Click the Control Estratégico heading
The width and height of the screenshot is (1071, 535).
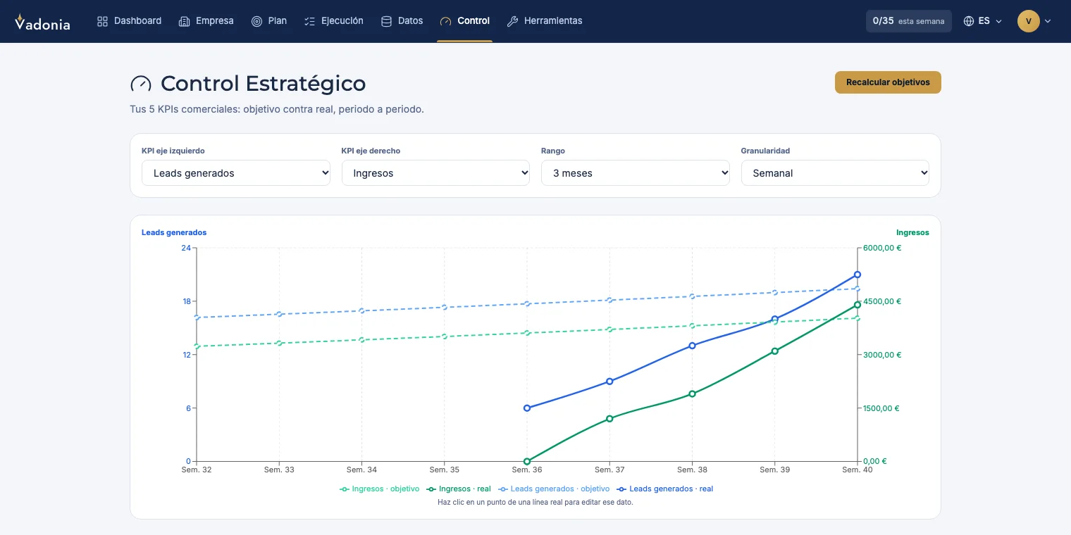pos(263,83)
